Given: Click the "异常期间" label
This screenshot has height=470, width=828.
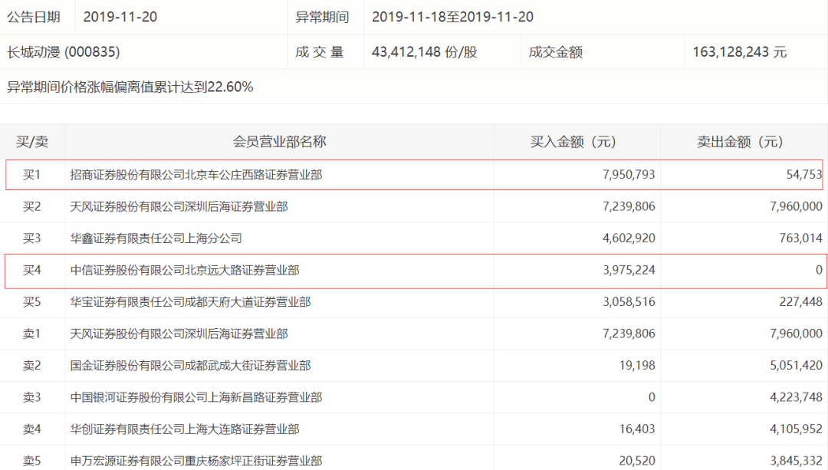Looking at the screenshot, I should [x=322, y=17].
